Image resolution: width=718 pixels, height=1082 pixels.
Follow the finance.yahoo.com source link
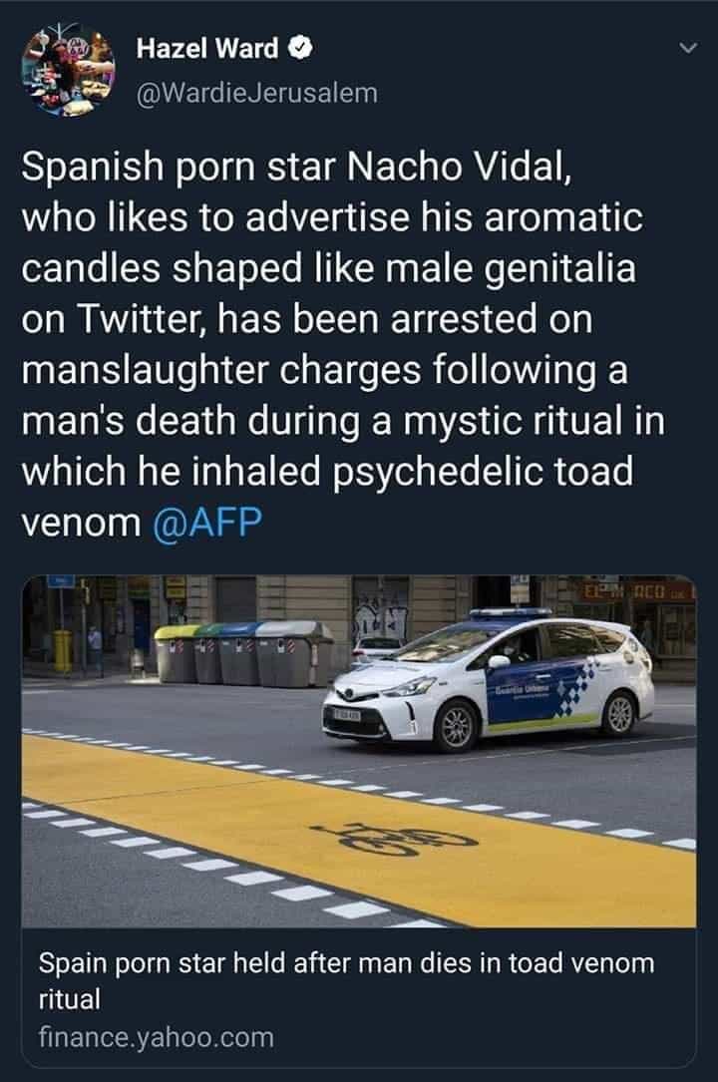tap(157, 1037)
